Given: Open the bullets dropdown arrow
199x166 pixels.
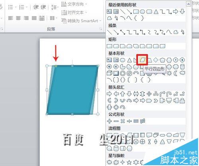Looking at the screenshot, I should [x=16, y=7].
